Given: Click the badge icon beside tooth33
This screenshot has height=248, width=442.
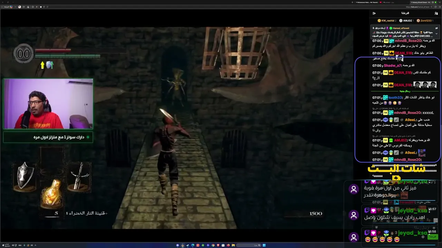Looking at the screenshot, I should (386, 98).
